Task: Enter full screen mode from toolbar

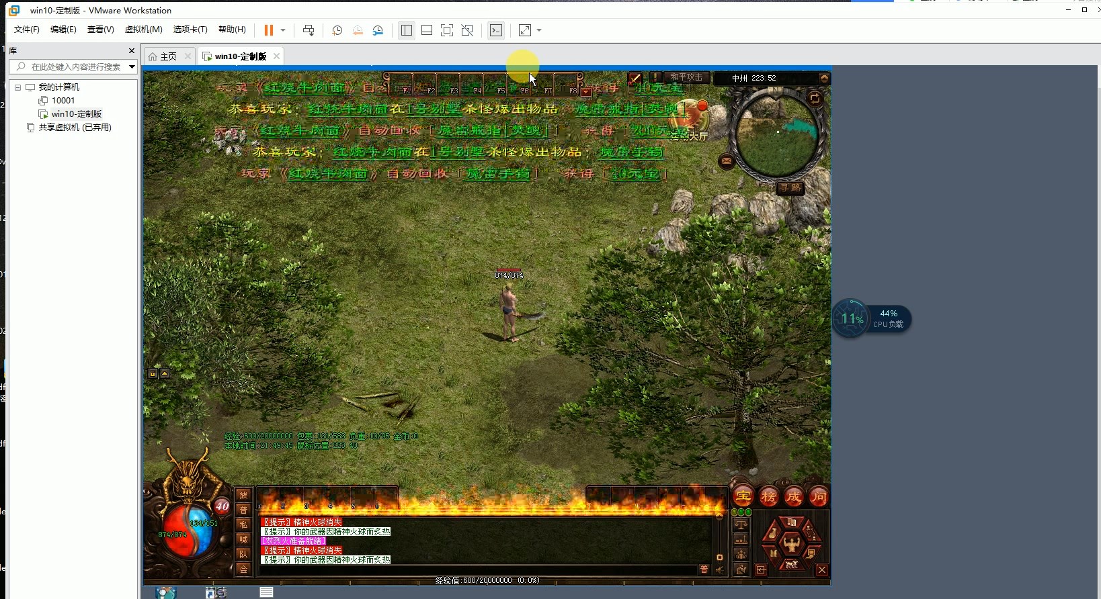Action: tap(447, 30)
